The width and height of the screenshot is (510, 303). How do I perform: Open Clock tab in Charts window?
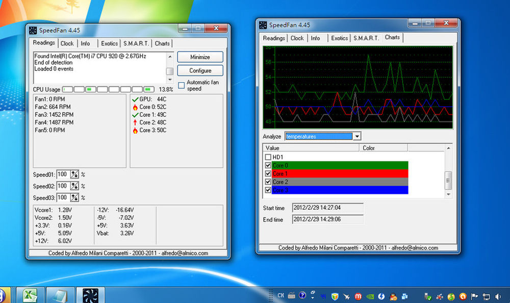pyautogui.click(x=297, y=38)
